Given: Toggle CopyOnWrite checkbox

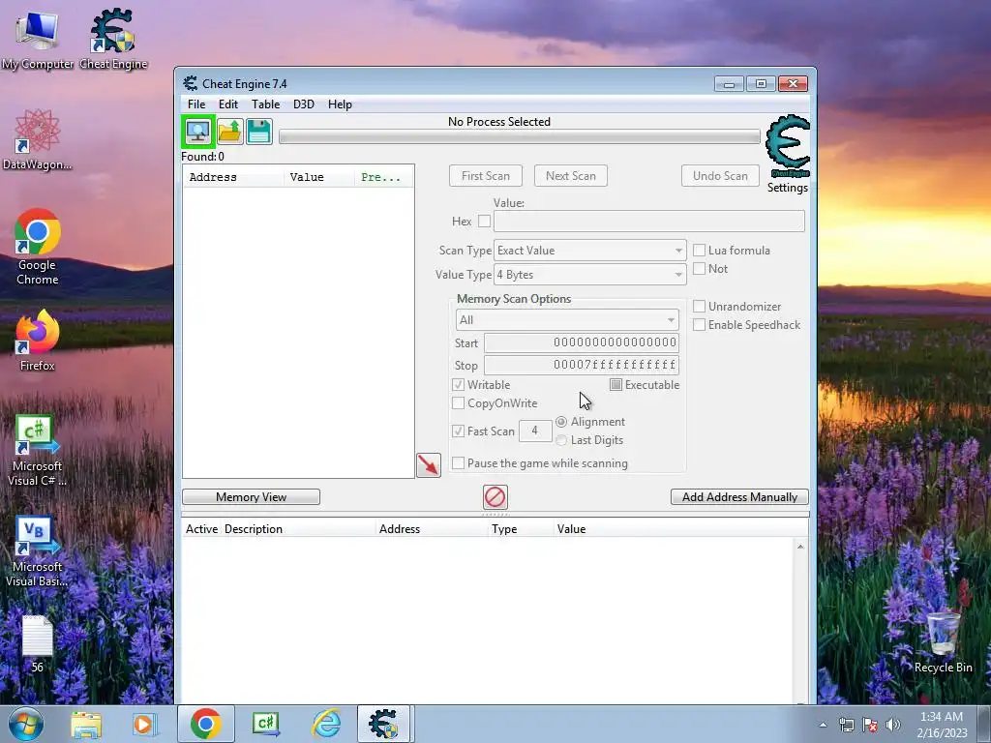Looking at the screenshot, I should [x=458, y=403].
